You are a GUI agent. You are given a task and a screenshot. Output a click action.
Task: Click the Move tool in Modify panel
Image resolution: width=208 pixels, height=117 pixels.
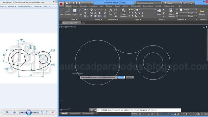[92, 10]
